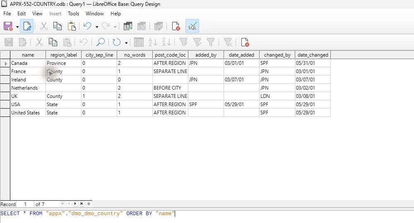Screen dimensions: 414x223
Task: Expand the Redo history dropdown arrow
Action: point(115,26)
